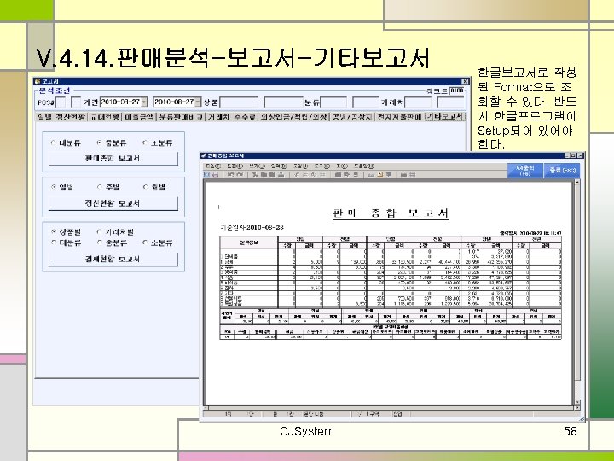614x461 pixels.
Task: Switch to the 분류판매비교 tab
Action: [x=181, y=117]
